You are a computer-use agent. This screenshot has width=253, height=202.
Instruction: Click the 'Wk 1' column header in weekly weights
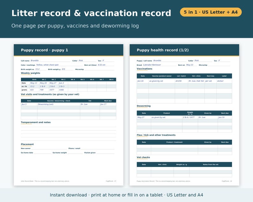pos(44,80)
